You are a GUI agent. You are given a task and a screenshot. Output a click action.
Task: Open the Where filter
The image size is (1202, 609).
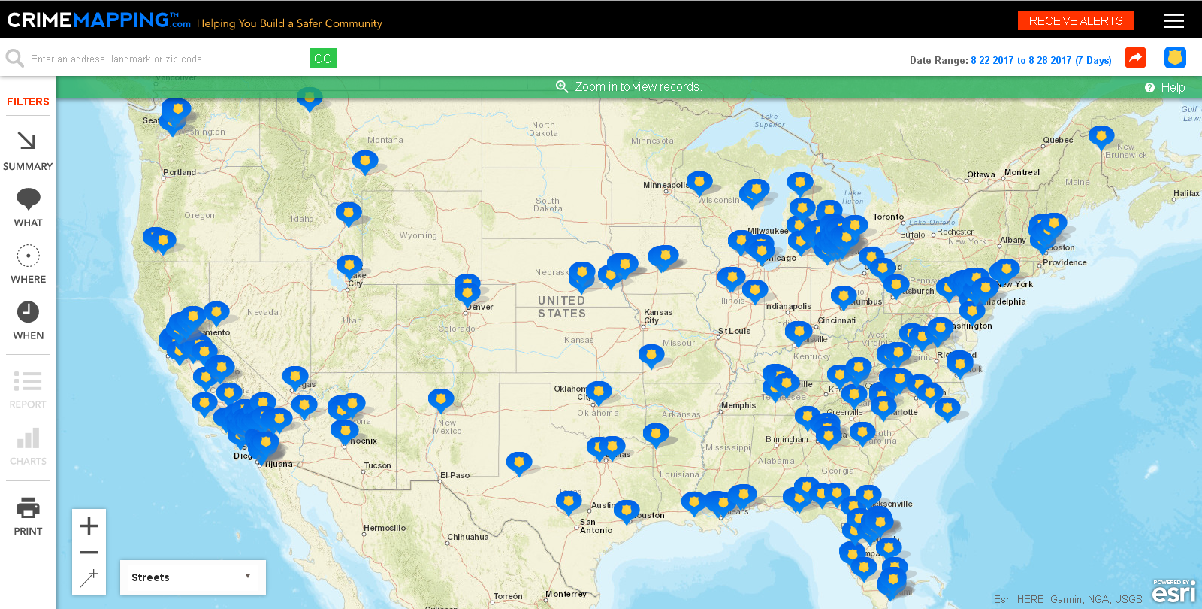tap(28, 264)
